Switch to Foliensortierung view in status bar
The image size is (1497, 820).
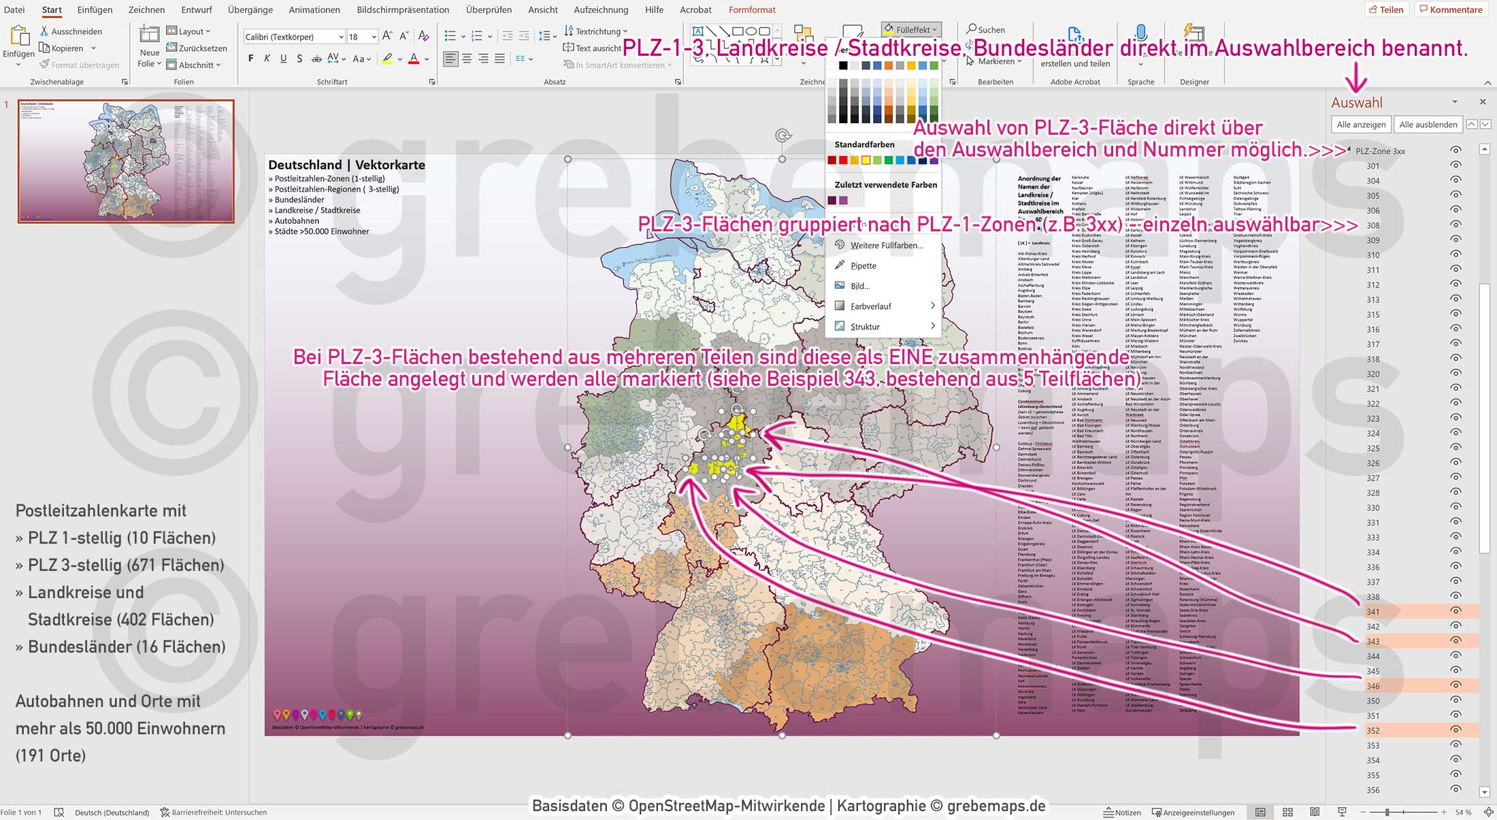click(x=1288, y=812)
